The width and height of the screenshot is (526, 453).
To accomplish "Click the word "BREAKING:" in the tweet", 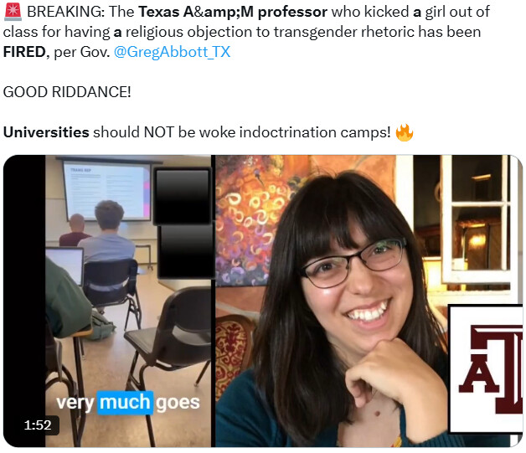I will click(65, 12).
